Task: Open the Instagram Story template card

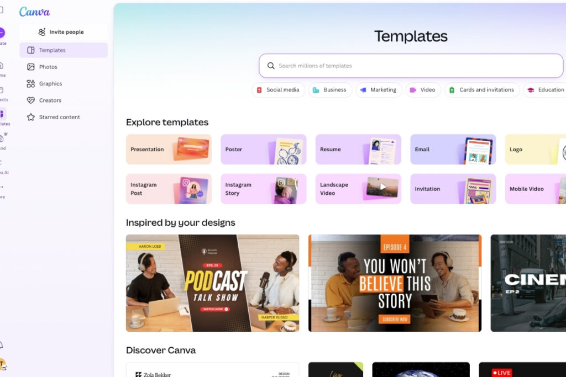Action: [x=264, y=189]
